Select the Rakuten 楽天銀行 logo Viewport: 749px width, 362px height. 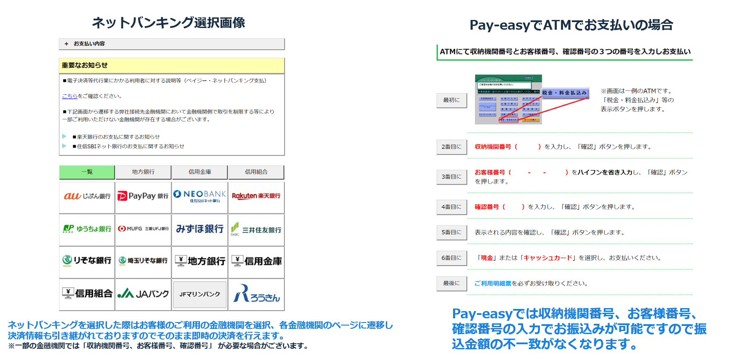[x=256, y=196]
